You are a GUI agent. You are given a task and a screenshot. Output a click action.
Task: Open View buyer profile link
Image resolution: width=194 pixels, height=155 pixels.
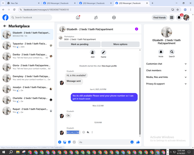click(x=109, y=66)
